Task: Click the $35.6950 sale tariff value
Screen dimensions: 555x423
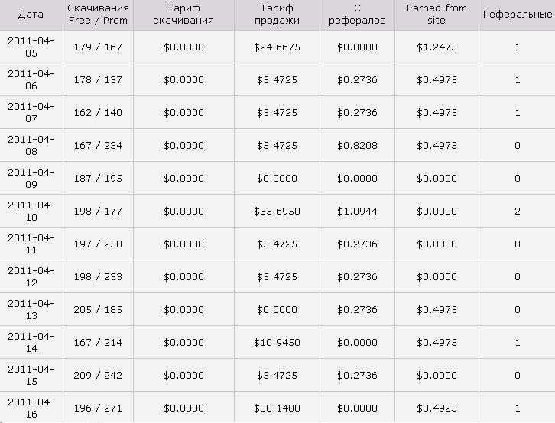Action: coord(277,211)
